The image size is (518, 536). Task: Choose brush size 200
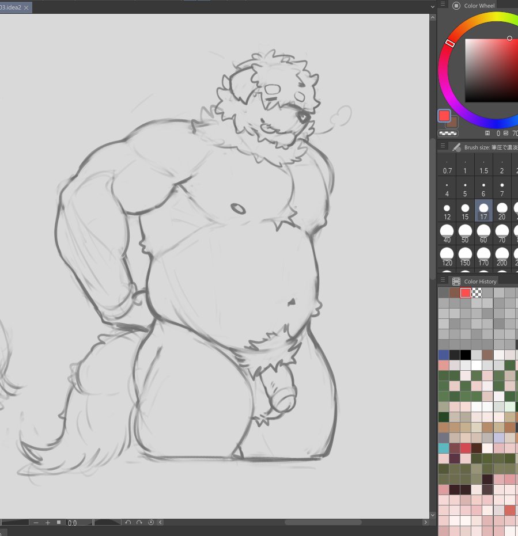502,257
